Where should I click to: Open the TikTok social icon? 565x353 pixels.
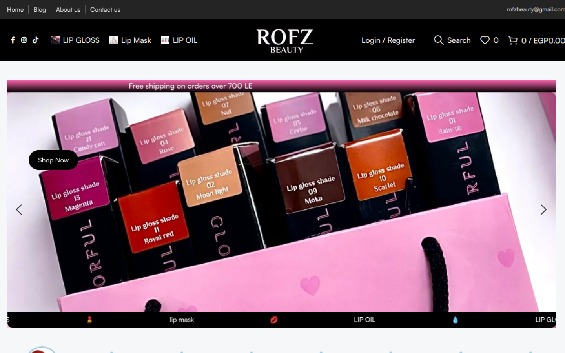35,40
